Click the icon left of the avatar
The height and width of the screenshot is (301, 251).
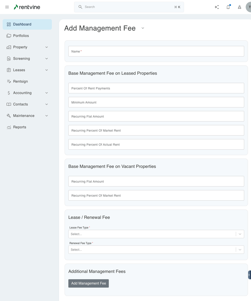[x=239, y=7]
